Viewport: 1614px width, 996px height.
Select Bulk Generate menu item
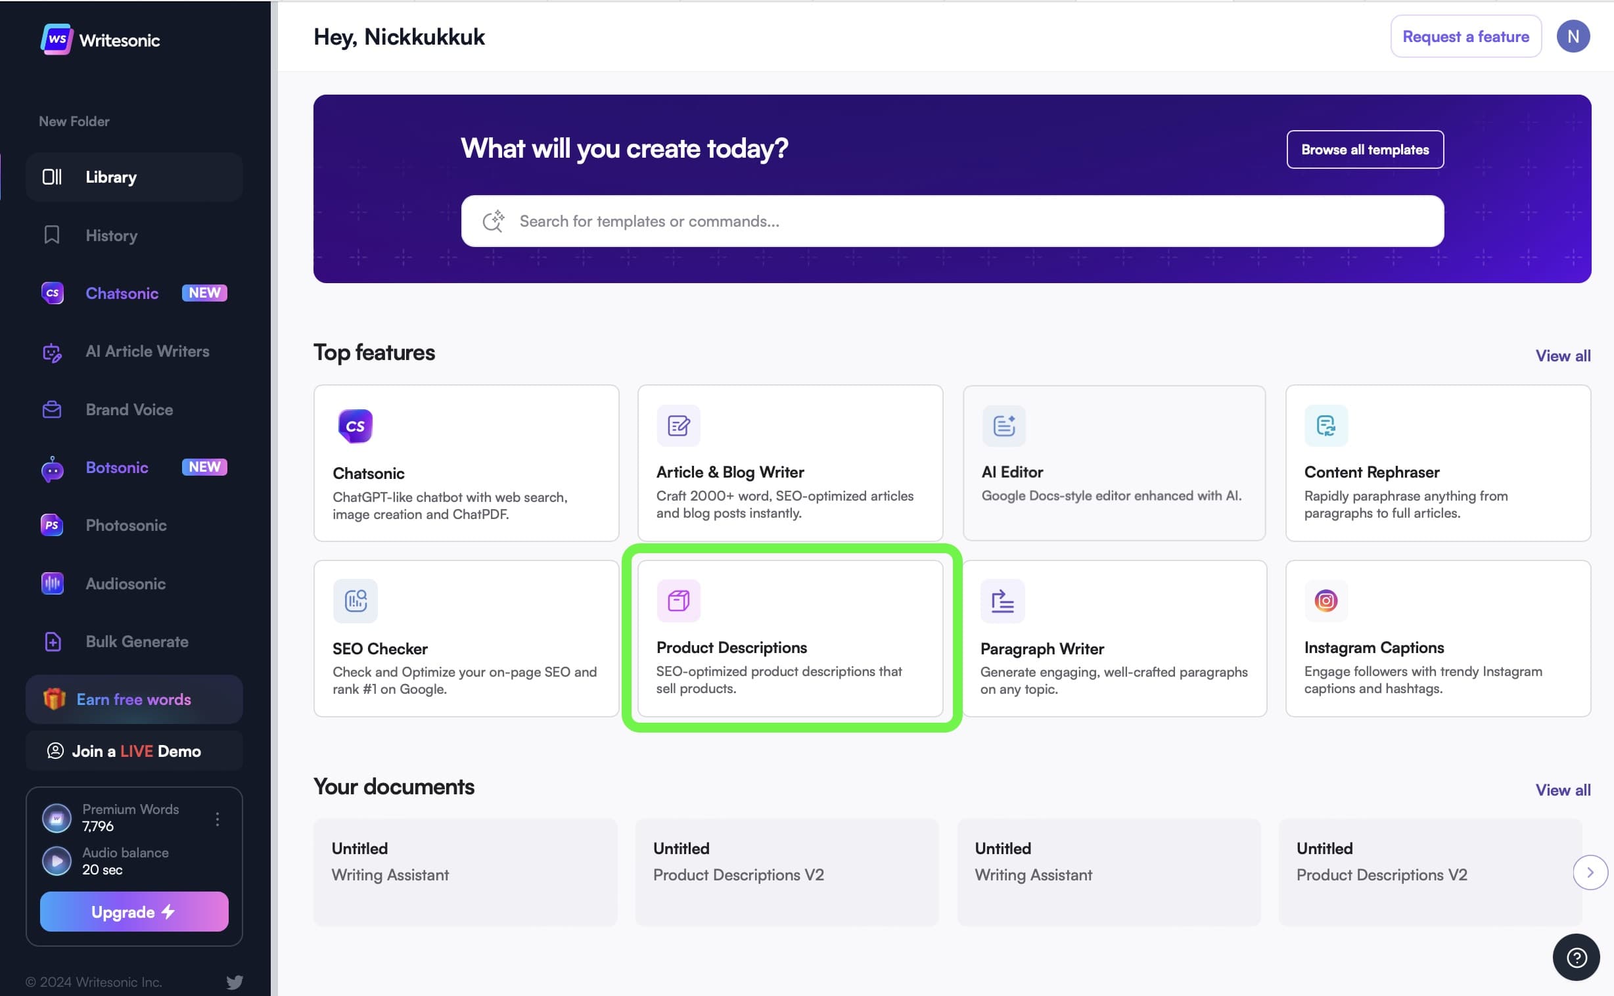point(137,642)
